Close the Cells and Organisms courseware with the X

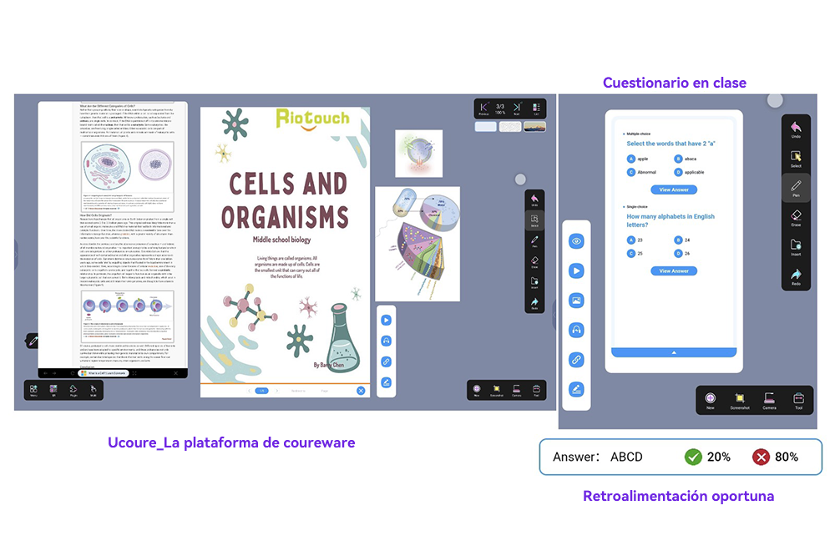(361, 391)
